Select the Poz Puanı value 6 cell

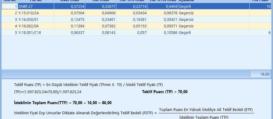pos(261,32)
